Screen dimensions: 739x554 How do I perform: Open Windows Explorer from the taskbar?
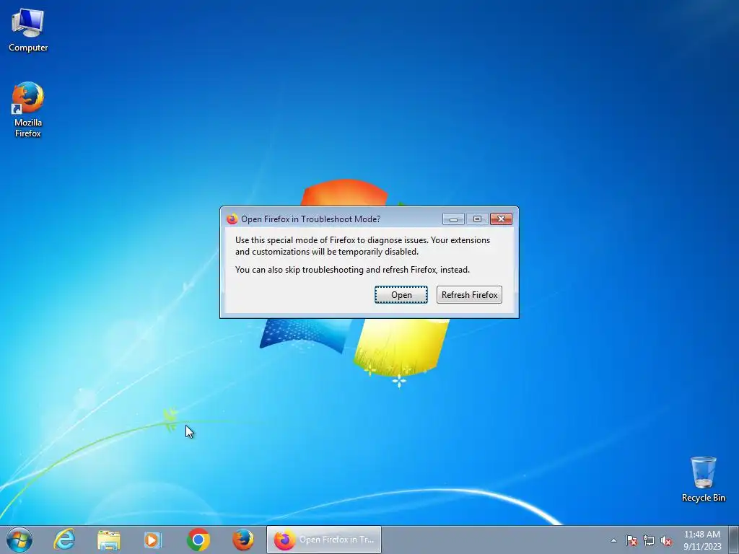tap(109, 540)
